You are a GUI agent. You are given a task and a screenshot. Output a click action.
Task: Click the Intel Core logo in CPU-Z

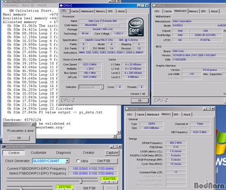(136, 27)
